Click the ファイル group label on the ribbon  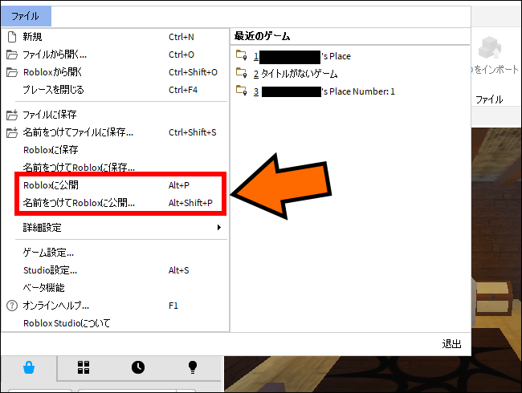tap(489, 99)
